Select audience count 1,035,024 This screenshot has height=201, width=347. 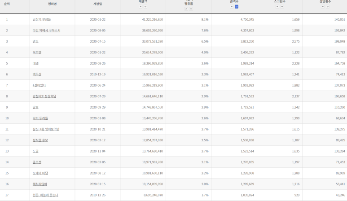click(247, 195)
